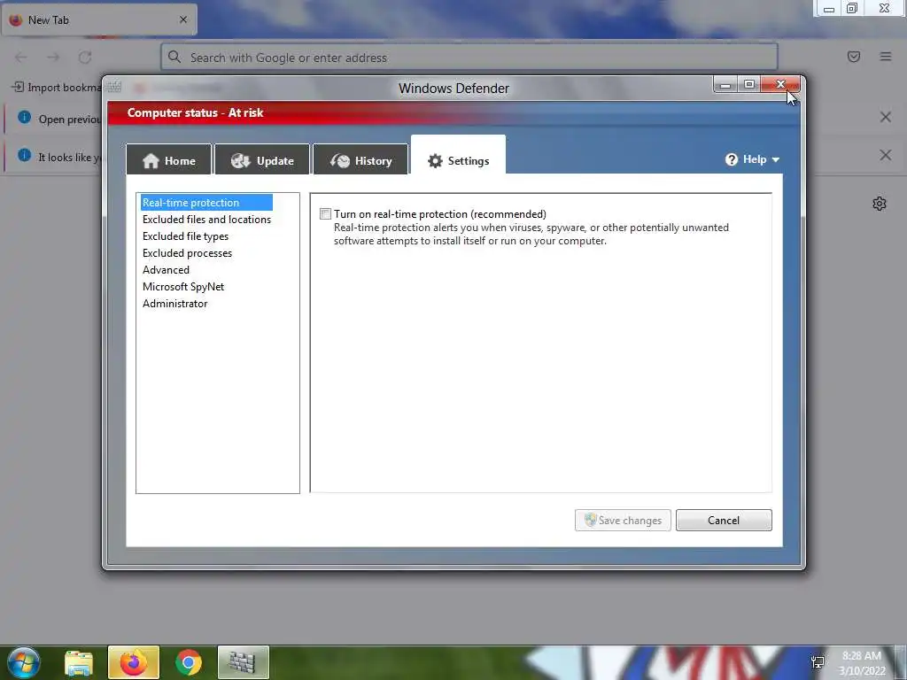Viewport: 907px width, 680px height.
Task: Switch to the Home tab in Windows Defender
Action: click(169, 159)
